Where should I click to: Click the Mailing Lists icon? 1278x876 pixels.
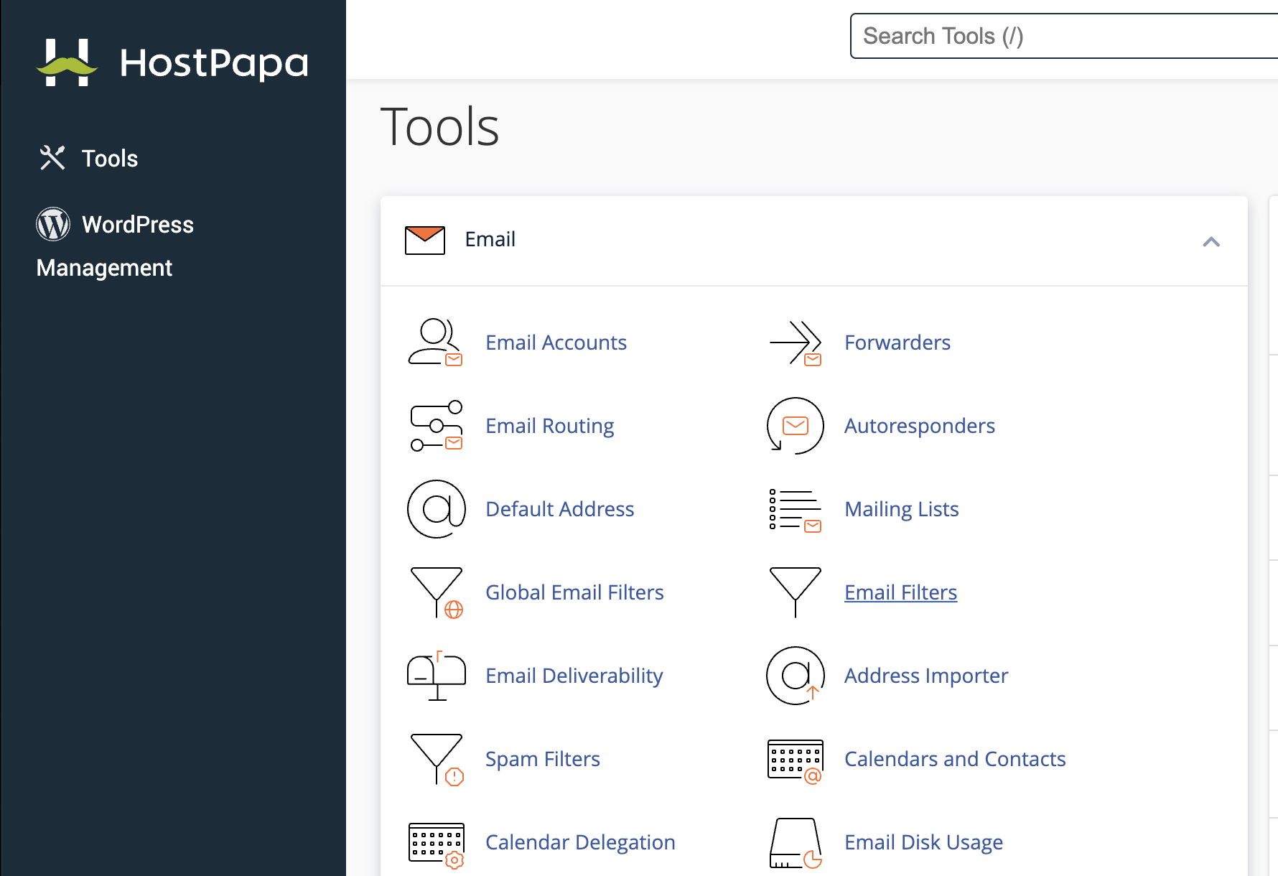(x=795, y=511)
